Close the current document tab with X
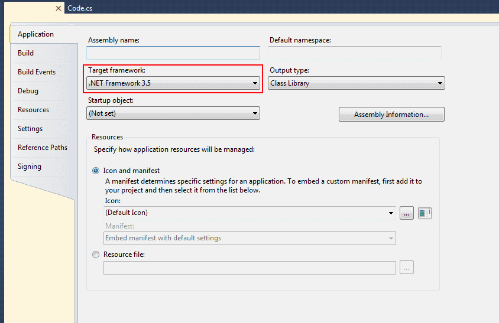The height and width of the screenshot is (323, 499). tap(58, 8)
